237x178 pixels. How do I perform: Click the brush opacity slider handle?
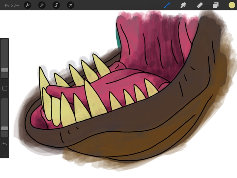coord(4,128)
